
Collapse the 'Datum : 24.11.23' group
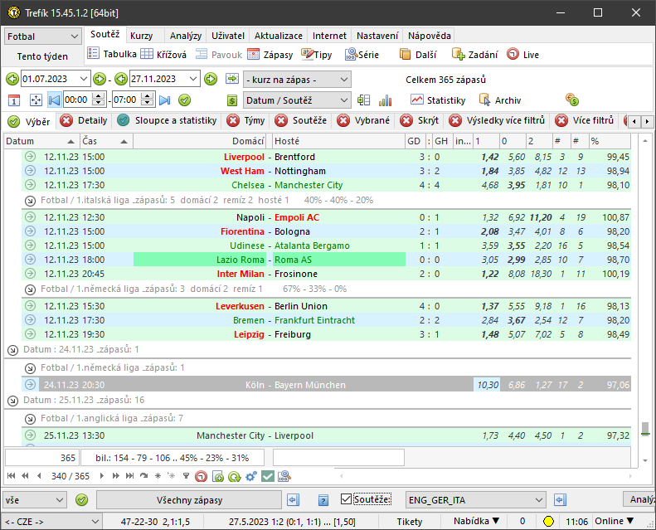13,350
